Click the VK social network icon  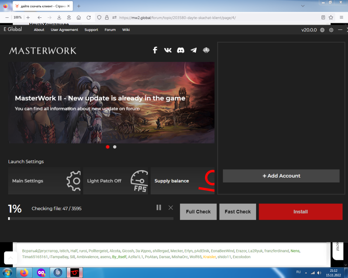(x=168, y=50)
